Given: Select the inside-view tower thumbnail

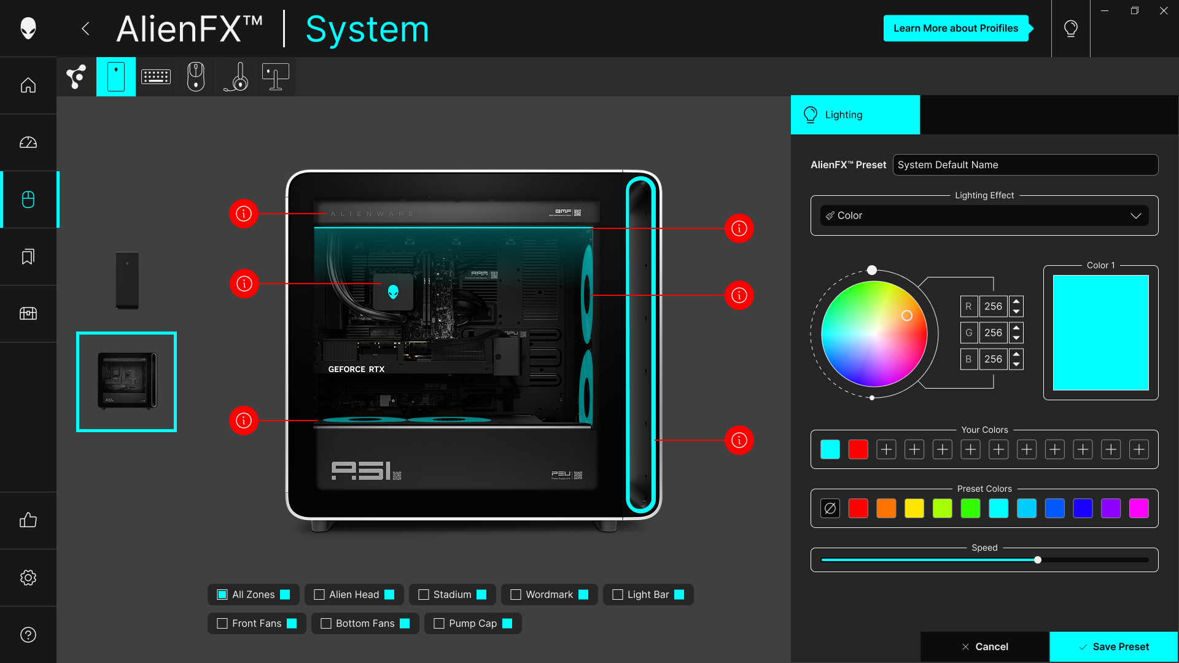Looking at the screenshot, I should click(126, 382).
